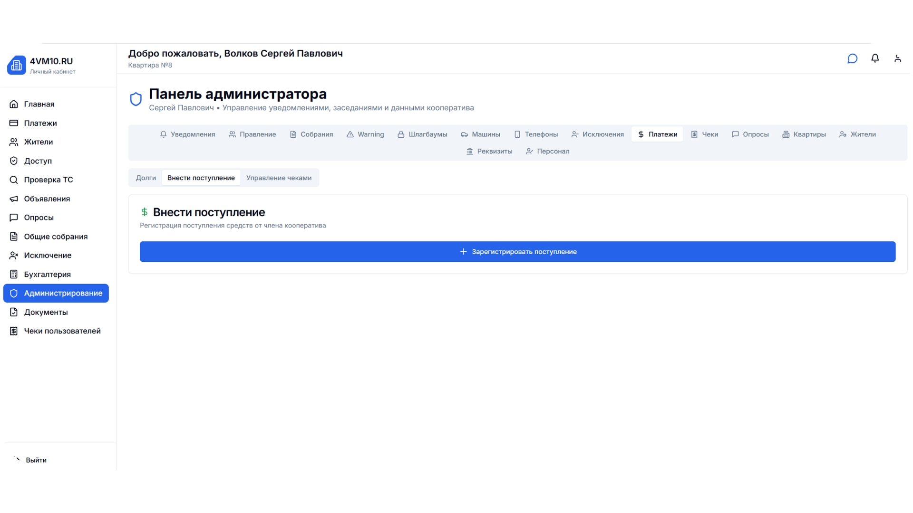Open the «Шлагбаумы» tab

(422, 134)
